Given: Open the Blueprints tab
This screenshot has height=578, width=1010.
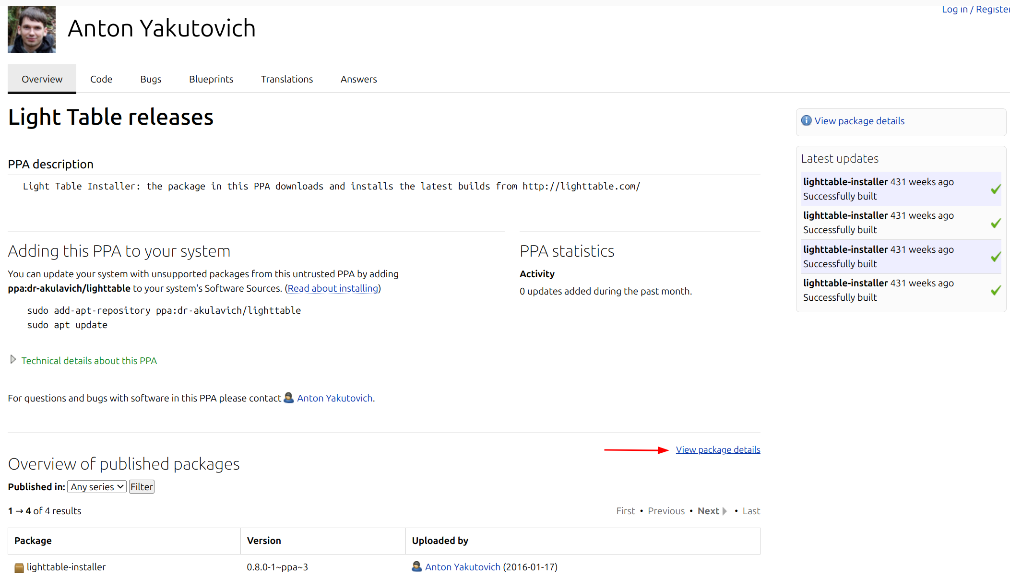Looking at the screenshot, I should click(211, 79).
